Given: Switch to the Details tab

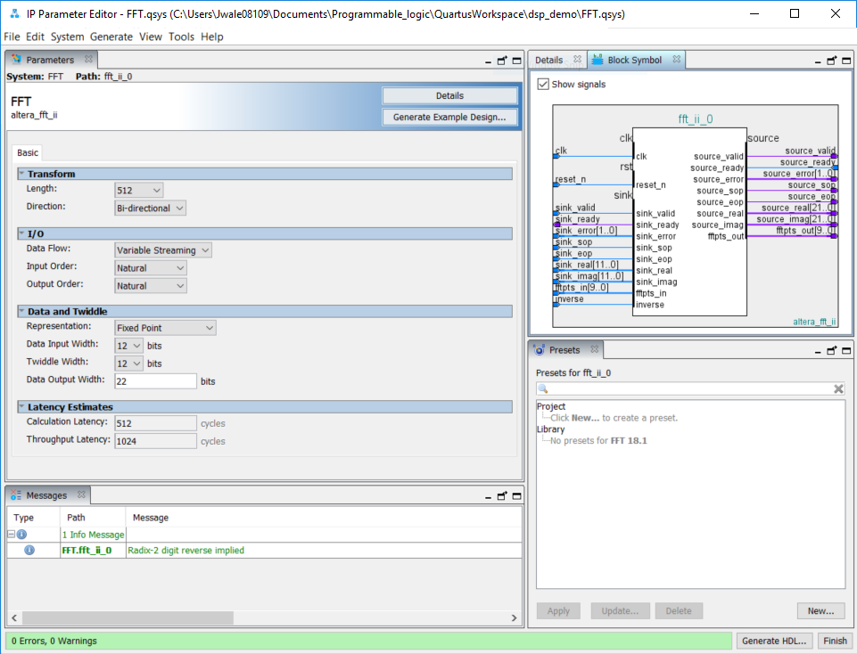Looking at the screenshot, I should pos(548,60).
